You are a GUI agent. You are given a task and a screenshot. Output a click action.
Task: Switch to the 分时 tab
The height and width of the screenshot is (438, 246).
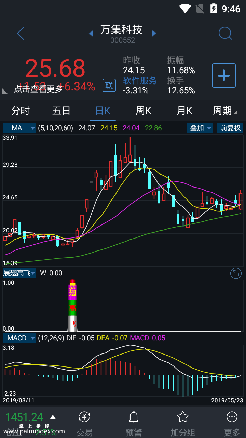point(20,111)
